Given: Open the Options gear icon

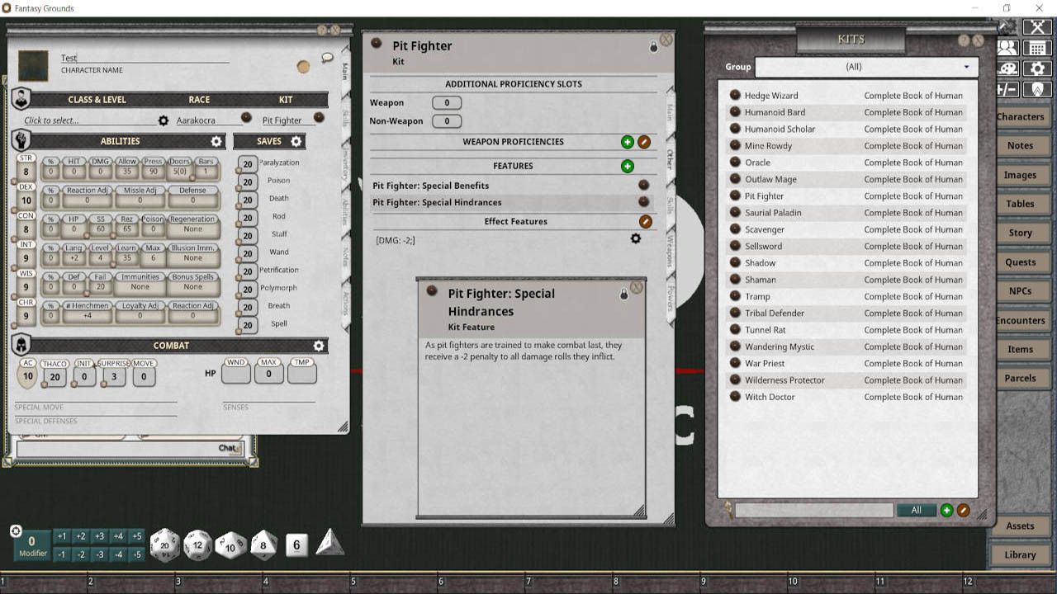Looking at the screenshot, I should (x=1037, y=69).
